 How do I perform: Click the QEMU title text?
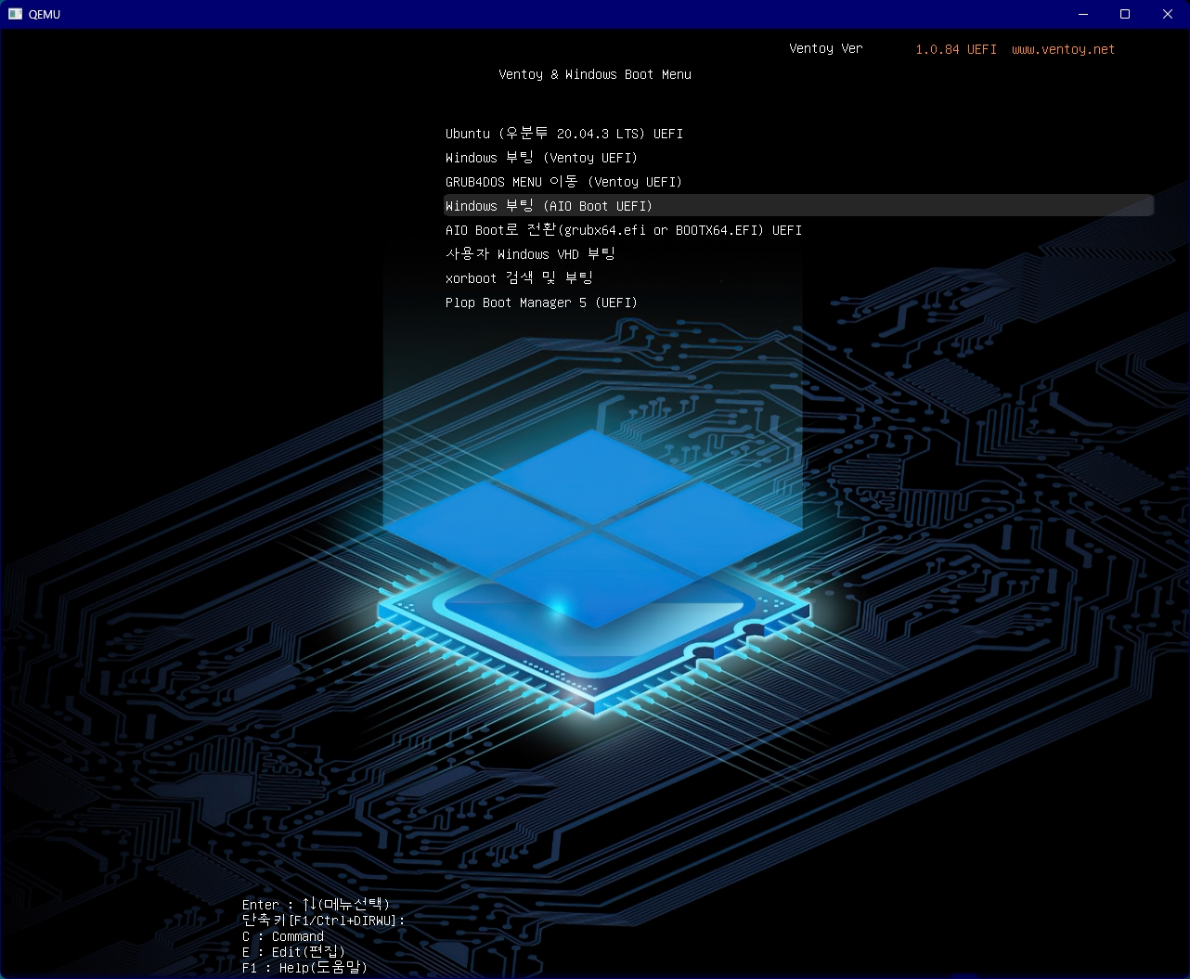pyautogui.click(x=45, y=15)
